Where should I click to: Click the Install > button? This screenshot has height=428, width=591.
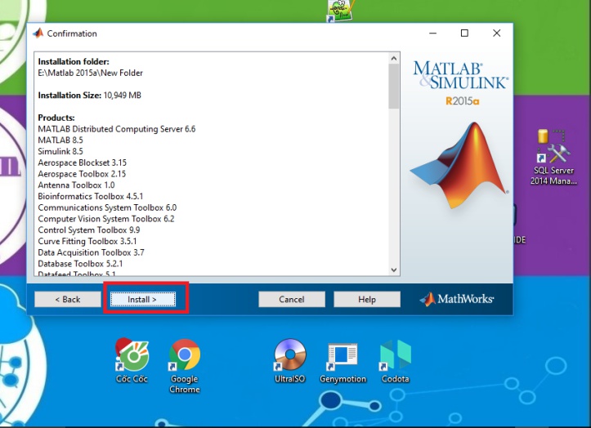tap(143, 299)
